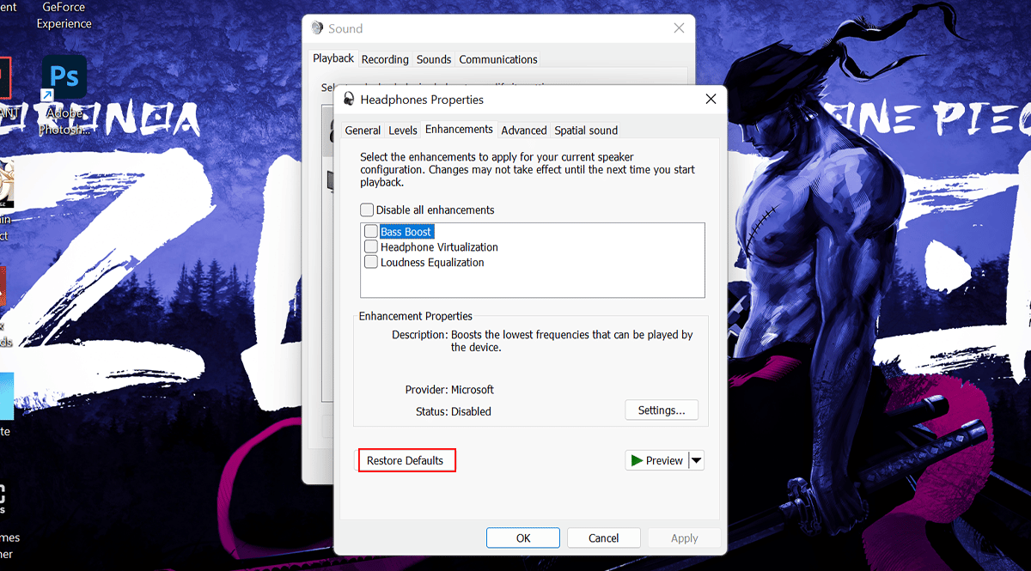Screen dimensions: 1031x571
Task: Select Playback tab in Sound window
Action: (x=333, y=58)
